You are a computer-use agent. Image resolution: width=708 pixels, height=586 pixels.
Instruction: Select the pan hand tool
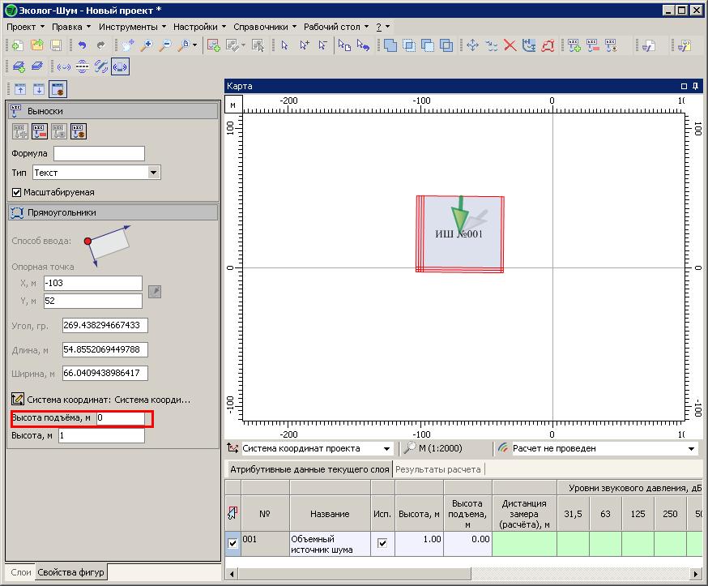pyautogui.click(x=127, y=46)
